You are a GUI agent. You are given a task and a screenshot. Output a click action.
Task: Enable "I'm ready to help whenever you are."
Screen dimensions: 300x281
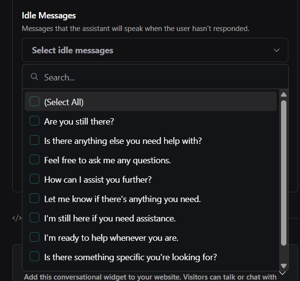click(x=34, y=237)
